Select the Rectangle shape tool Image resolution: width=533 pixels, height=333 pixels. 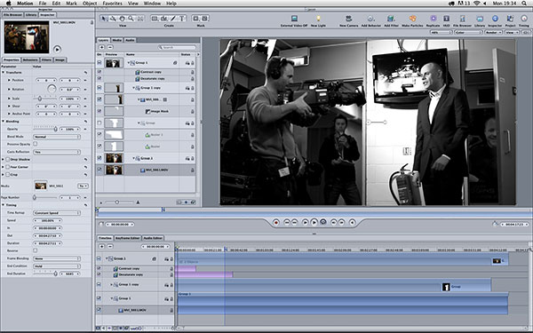click(155, 19)
